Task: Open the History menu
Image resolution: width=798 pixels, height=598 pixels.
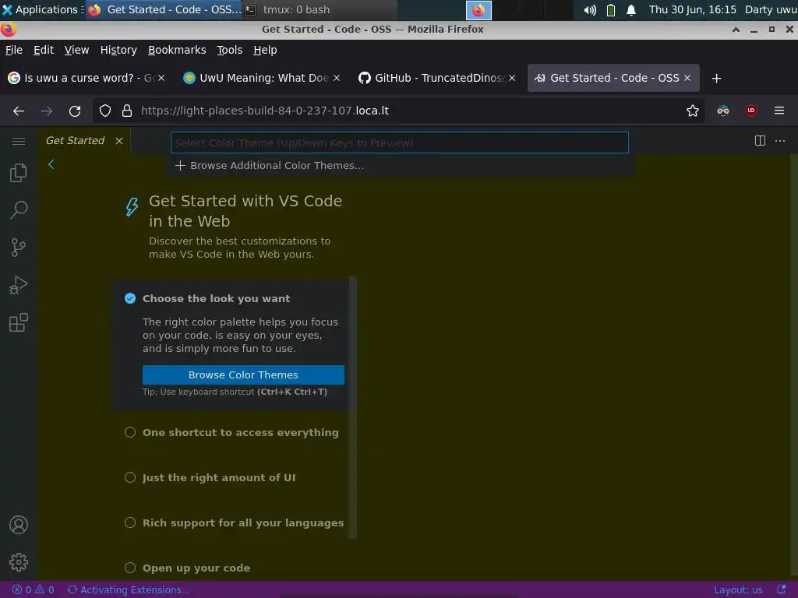Action: (x=118, y=50)
